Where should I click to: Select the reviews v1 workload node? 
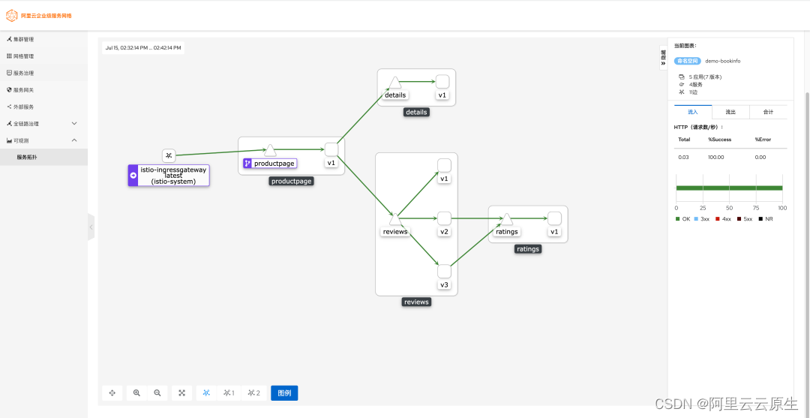pos(444,165)
